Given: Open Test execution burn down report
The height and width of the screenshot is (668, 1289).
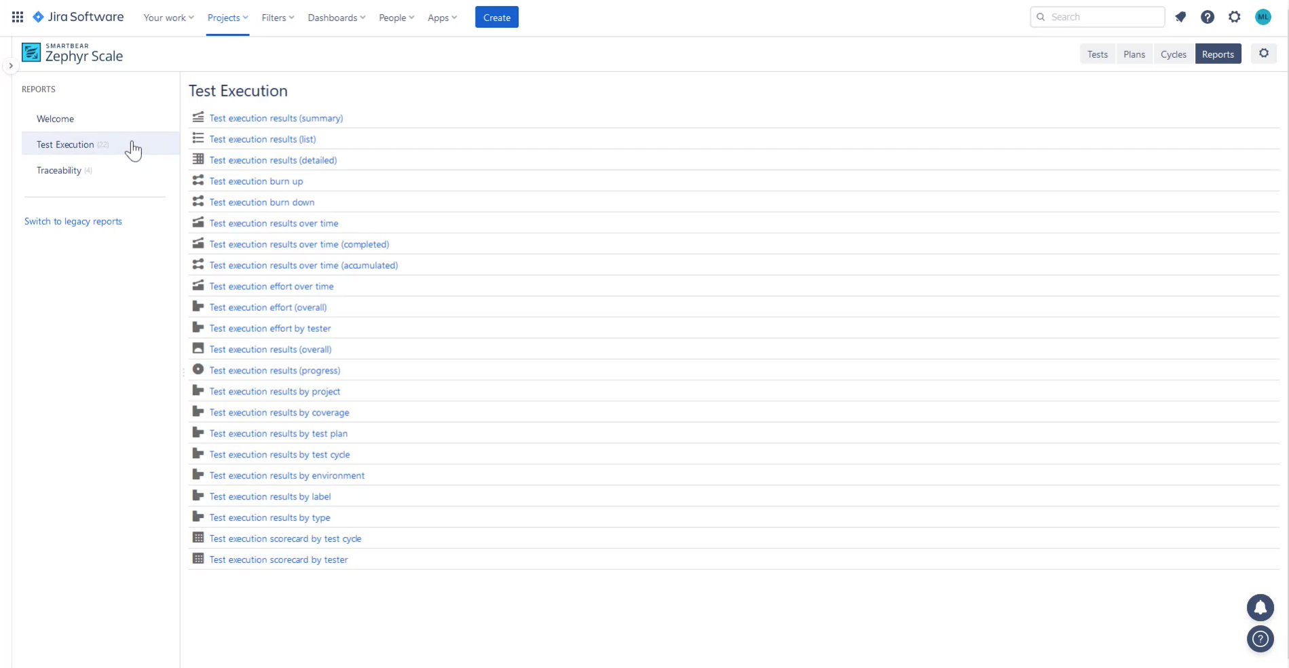Looking at the screenshot, I should (262, 202).
